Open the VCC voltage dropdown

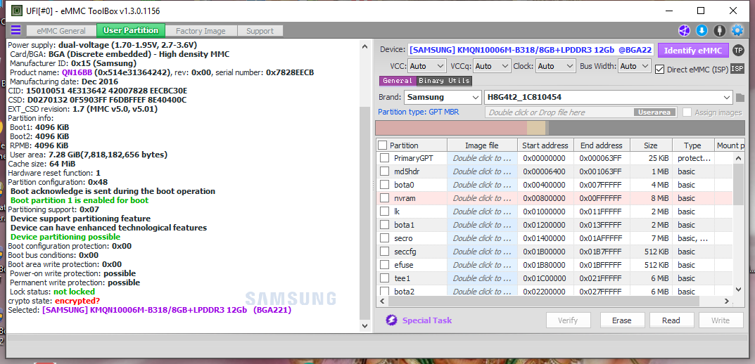click(x=427, y=66)
